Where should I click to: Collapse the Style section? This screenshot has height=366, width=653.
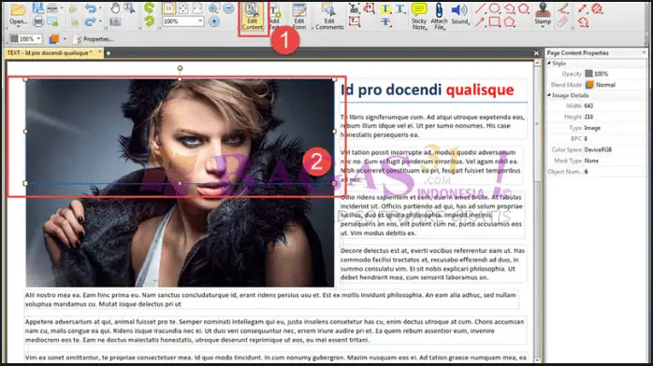pyautogui.click(x=549, y=63)
